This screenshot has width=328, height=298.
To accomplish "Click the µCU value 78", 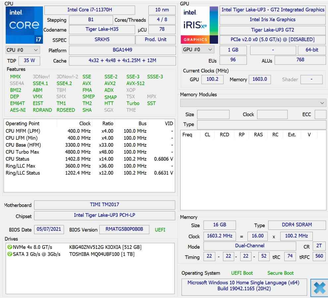I will [162, 29].
